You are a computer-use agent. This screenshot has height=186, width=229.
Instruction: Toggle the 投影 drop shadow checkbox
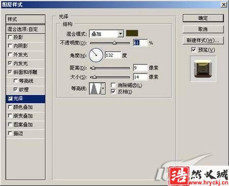[x=10, y=37]
